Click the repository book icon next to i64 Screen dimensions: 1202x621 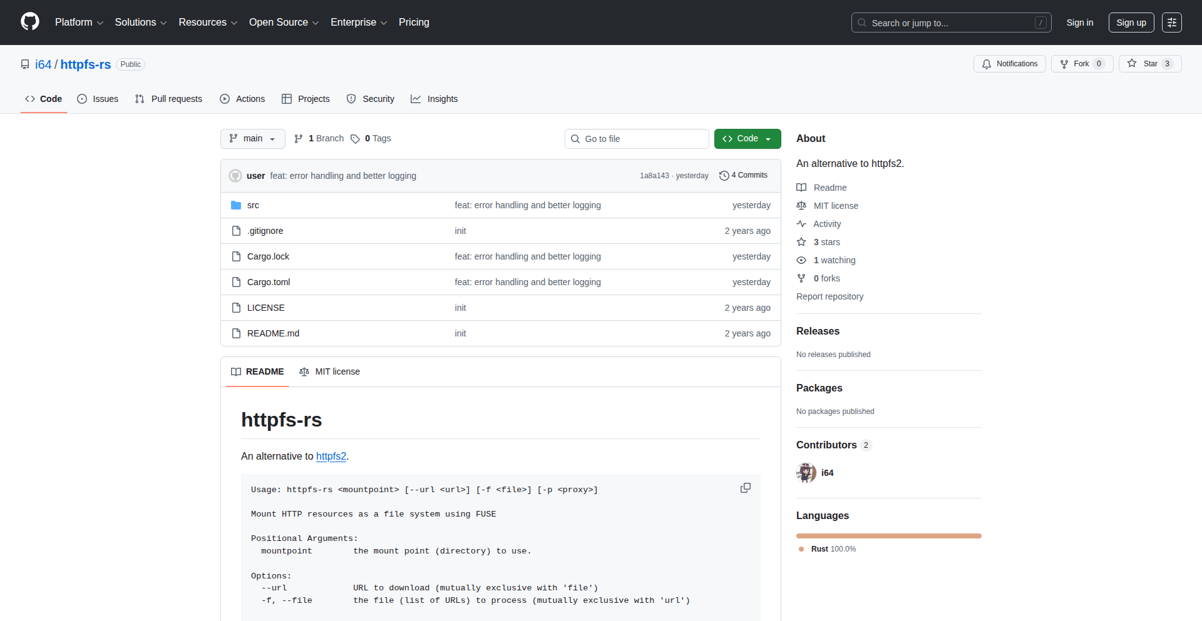[x=25, y=64]
